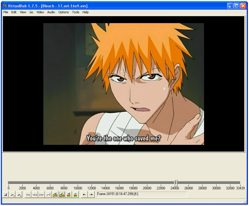The width and height of the screenshot is (249, 206).
Task: Seek to previous scene change
Action: click(69, 195)
